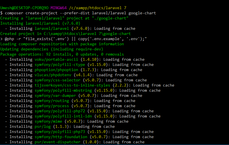Click the symfony/var-dumper package name
Image resolution: width=229 pixels, height=145 pixels.
pos(55,96)
